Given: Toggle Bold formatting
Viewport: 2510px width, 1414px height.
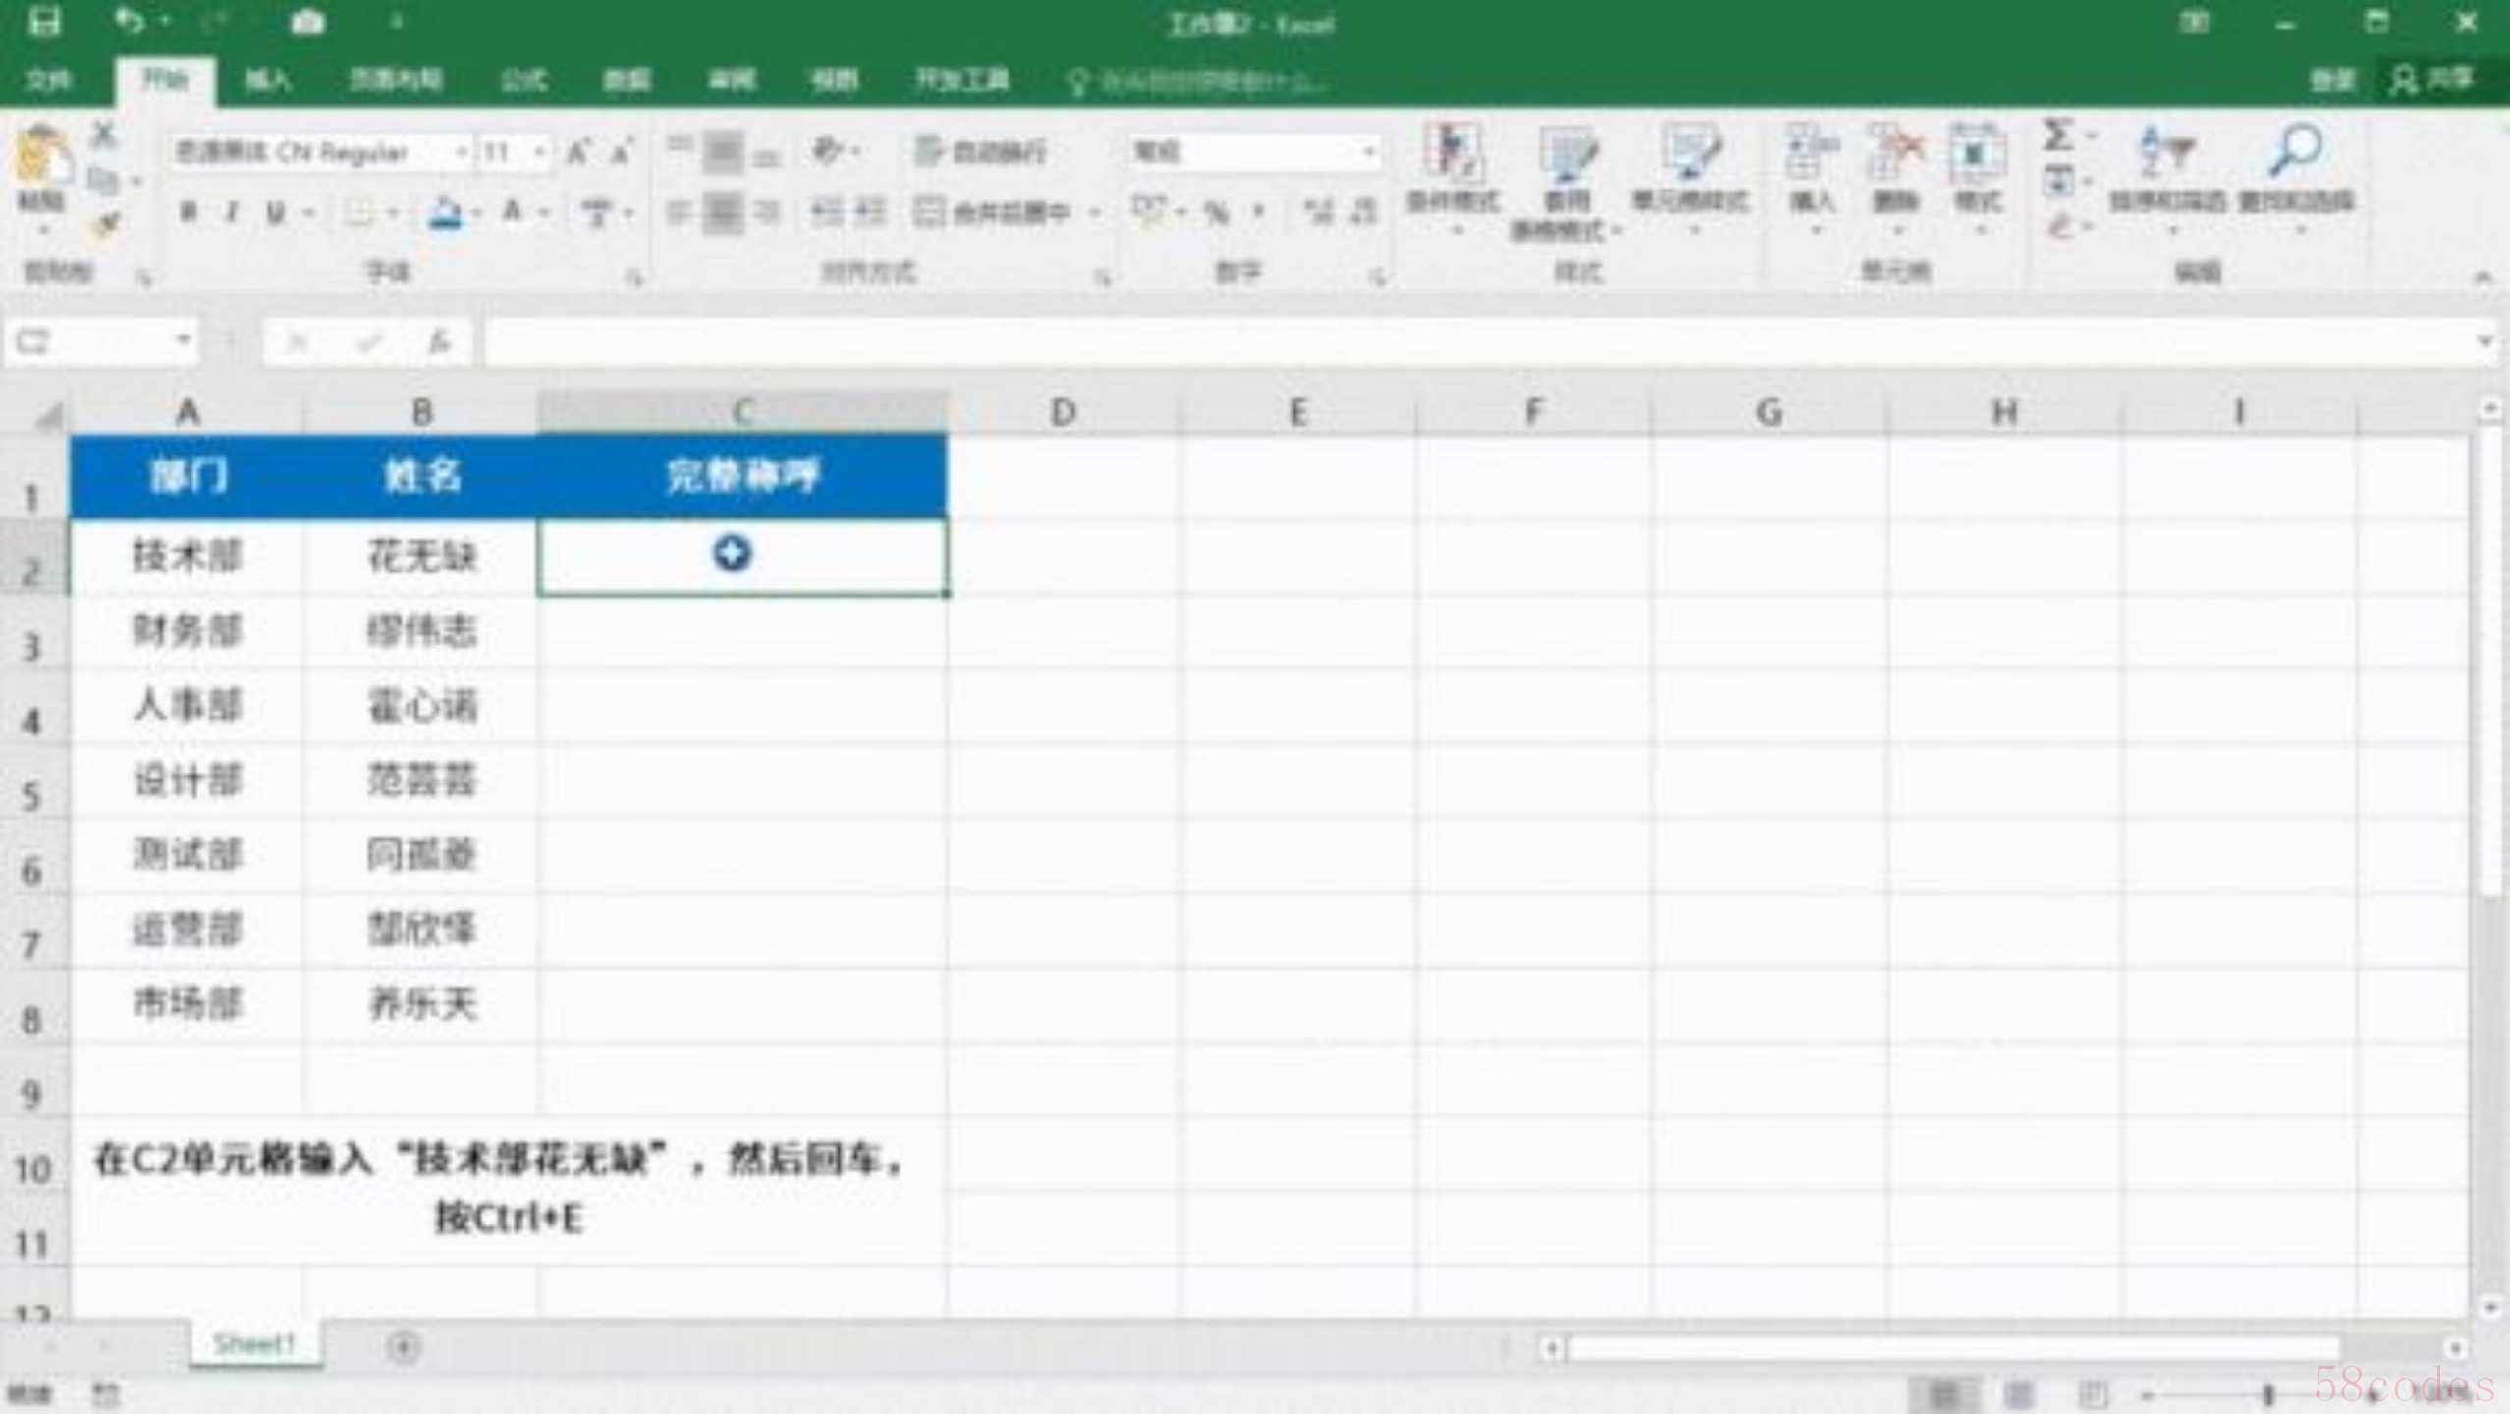Looking at the screenshot, I should tap(189, 212).
